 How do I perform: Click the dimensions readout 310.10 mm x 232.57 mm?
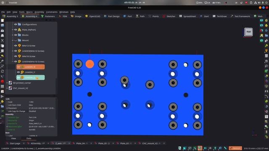coord(256,148)
